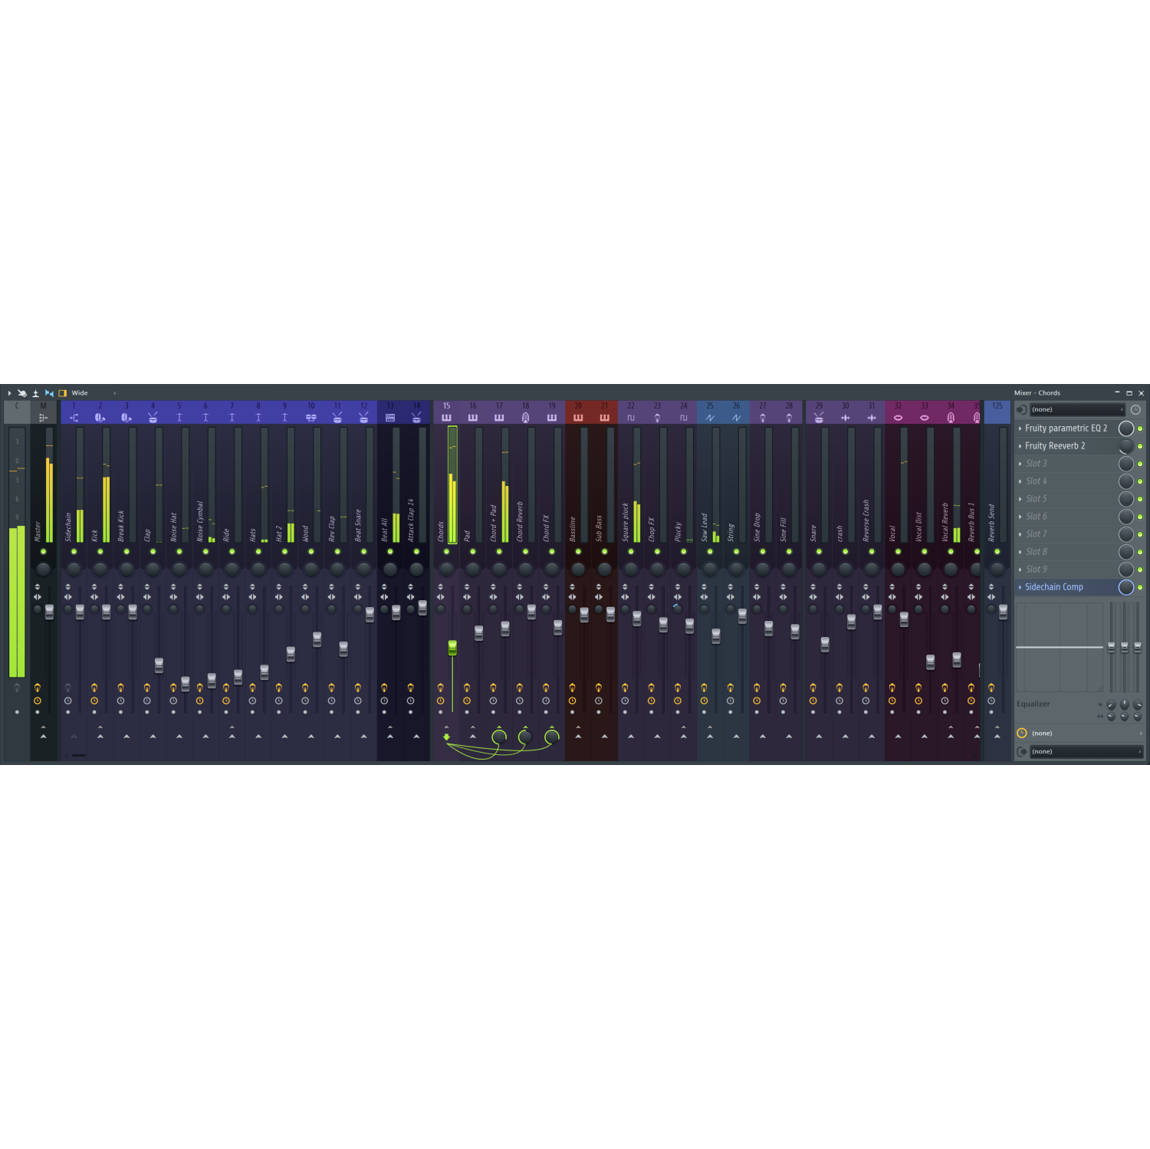The height and width of the screenshot is (1149, 1150).
Task: Expand the Fruity parametric EQ 2 slot
Action: (1020, 428)
